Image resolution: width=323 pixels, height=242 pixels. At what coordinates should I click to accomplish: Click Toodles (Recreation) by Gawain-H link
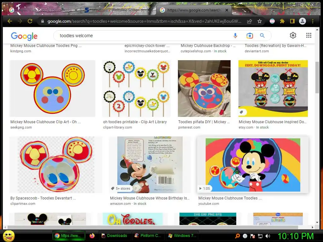coord(275,46)
